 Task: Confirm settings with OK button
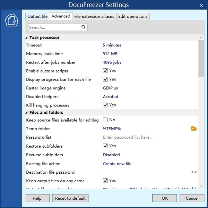tap(164, 198)
